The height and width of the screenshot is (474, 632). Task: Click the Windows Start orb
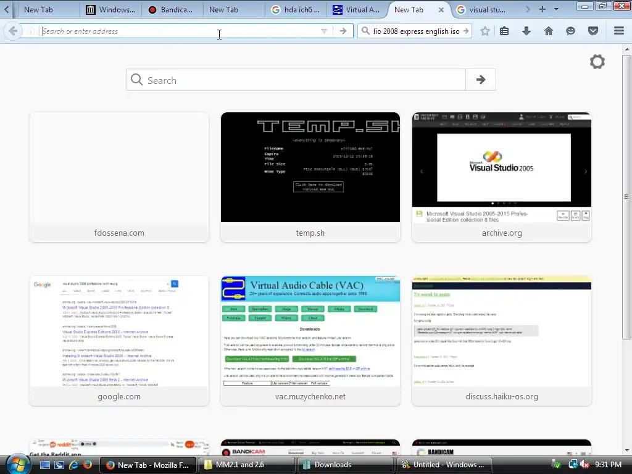click(18, 464)
